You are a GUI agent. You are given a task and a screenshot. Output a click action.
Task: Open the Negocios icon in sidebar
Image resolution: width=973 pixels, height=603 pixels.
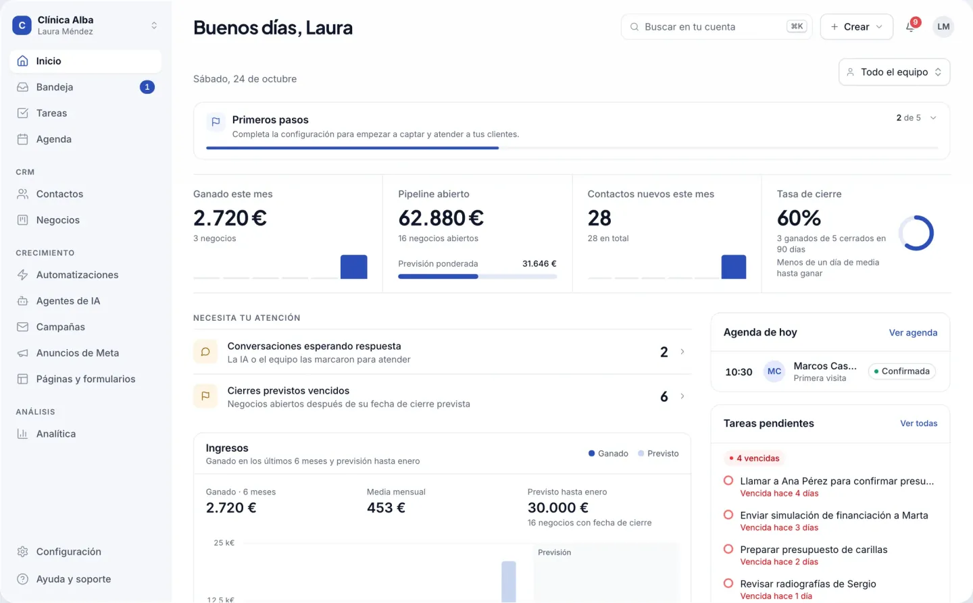[22, 220]
